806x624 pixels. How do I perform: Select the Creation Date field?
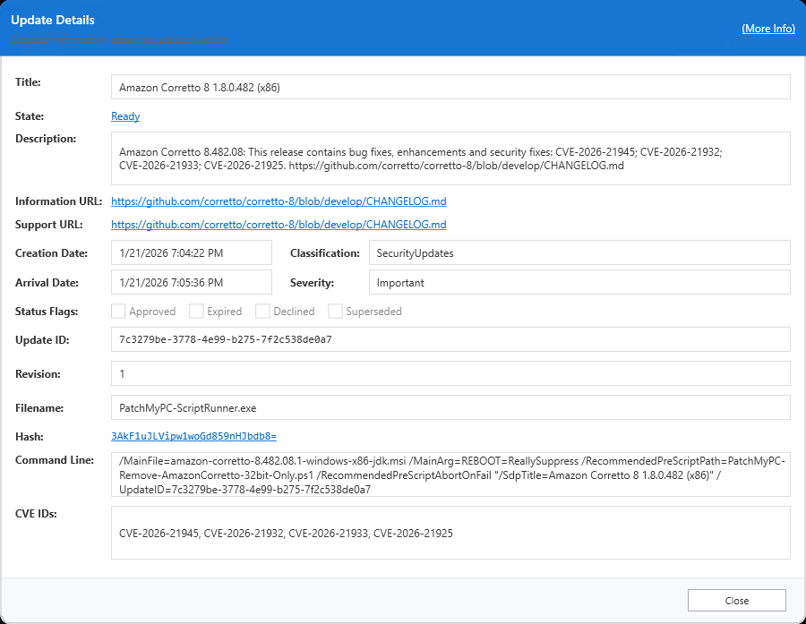coord(191,253)
